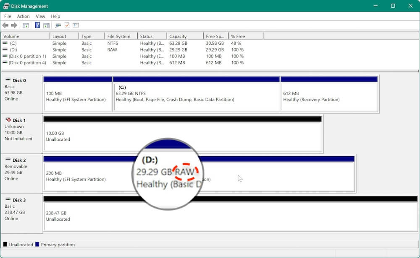Sort volumes by the Status column header

pos(152,36)
